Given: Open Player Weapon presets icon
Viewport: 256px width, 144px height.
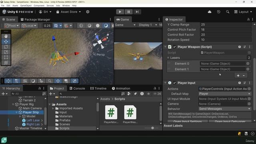Looking at the screenshot, I should pos(244,47).
